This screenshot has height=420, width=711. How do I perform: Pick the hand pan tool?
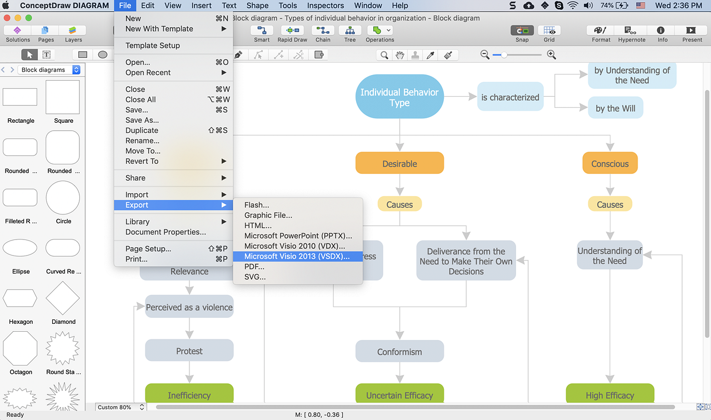[399, 55]
